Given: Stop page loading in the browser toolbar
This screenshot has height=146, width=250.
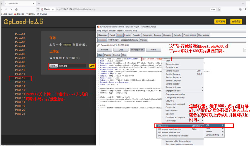Looking at the screenshot, I should pyautogui.click(x=11, y=9).
